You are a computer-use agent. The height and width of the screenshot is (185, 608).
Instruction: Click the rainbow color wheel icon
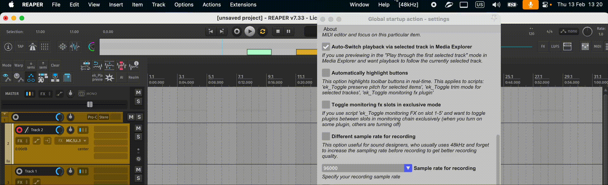[x=92, y=47]
